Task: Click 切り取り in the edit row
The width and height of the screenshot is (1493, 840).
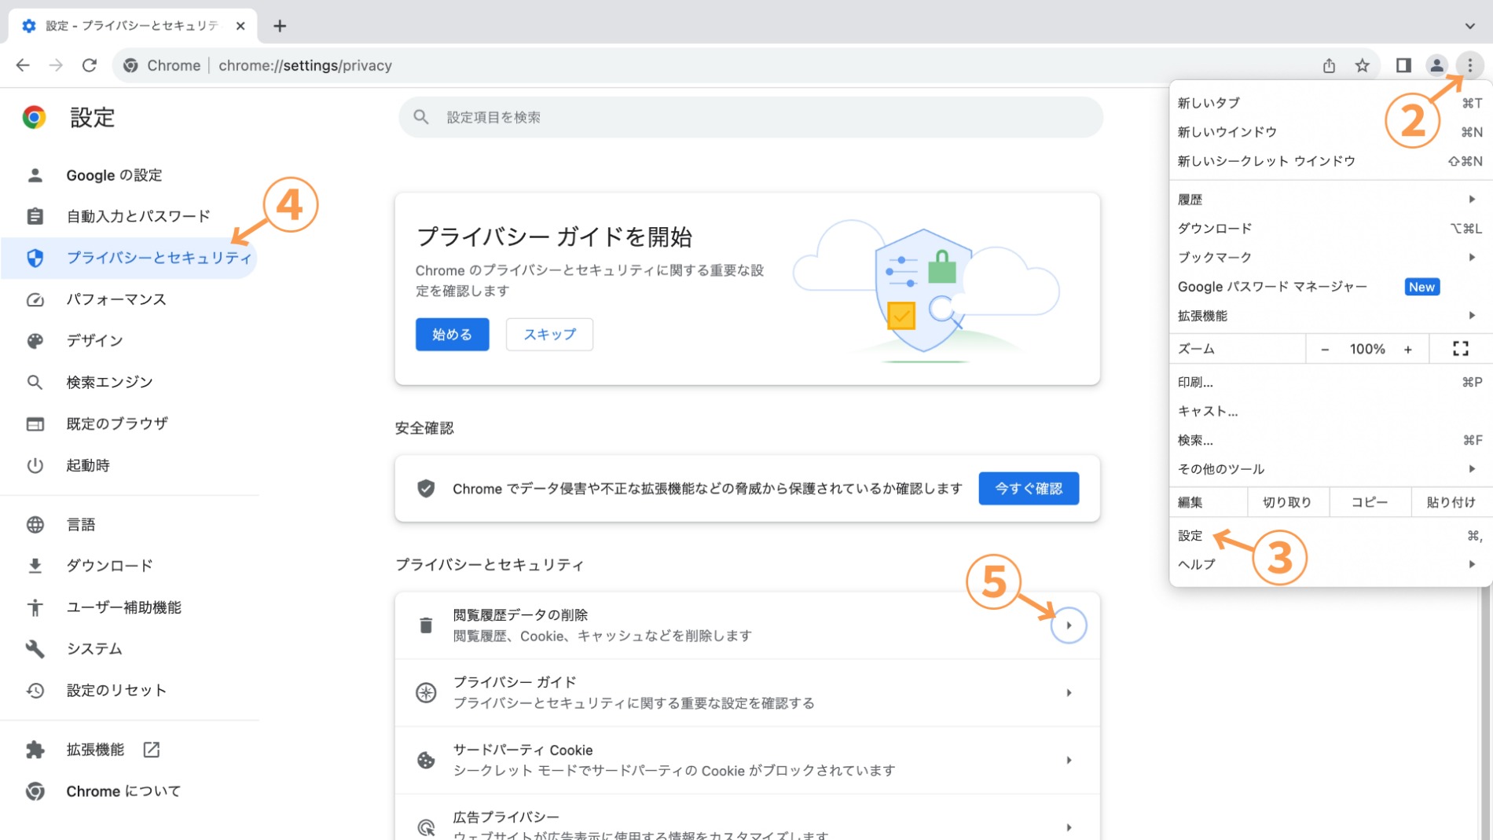Action: 1287,502
